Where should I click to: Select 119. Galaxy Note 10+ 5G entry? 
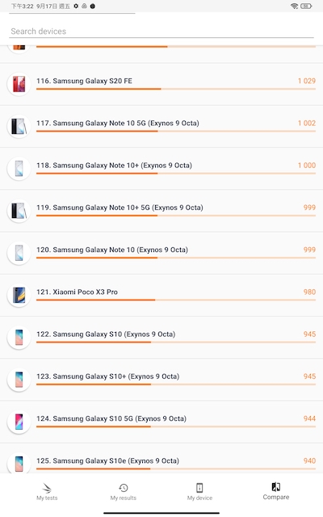tap(161, 211)
